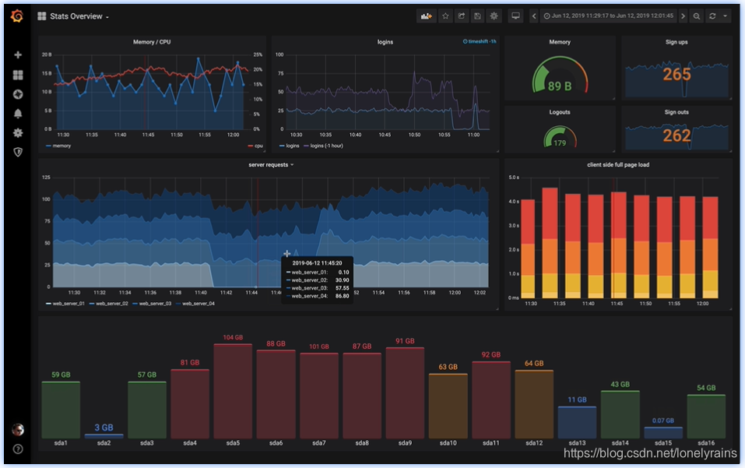Click the timeshift -1h indicator

coord(480,42)
